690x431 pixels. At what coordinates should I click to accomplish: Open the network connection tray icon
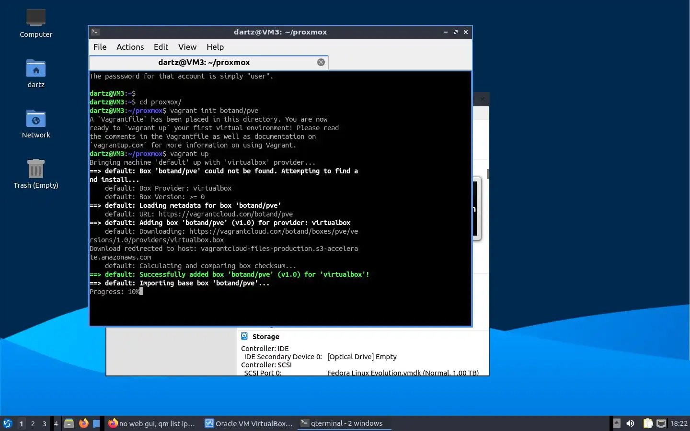point(661,423)
